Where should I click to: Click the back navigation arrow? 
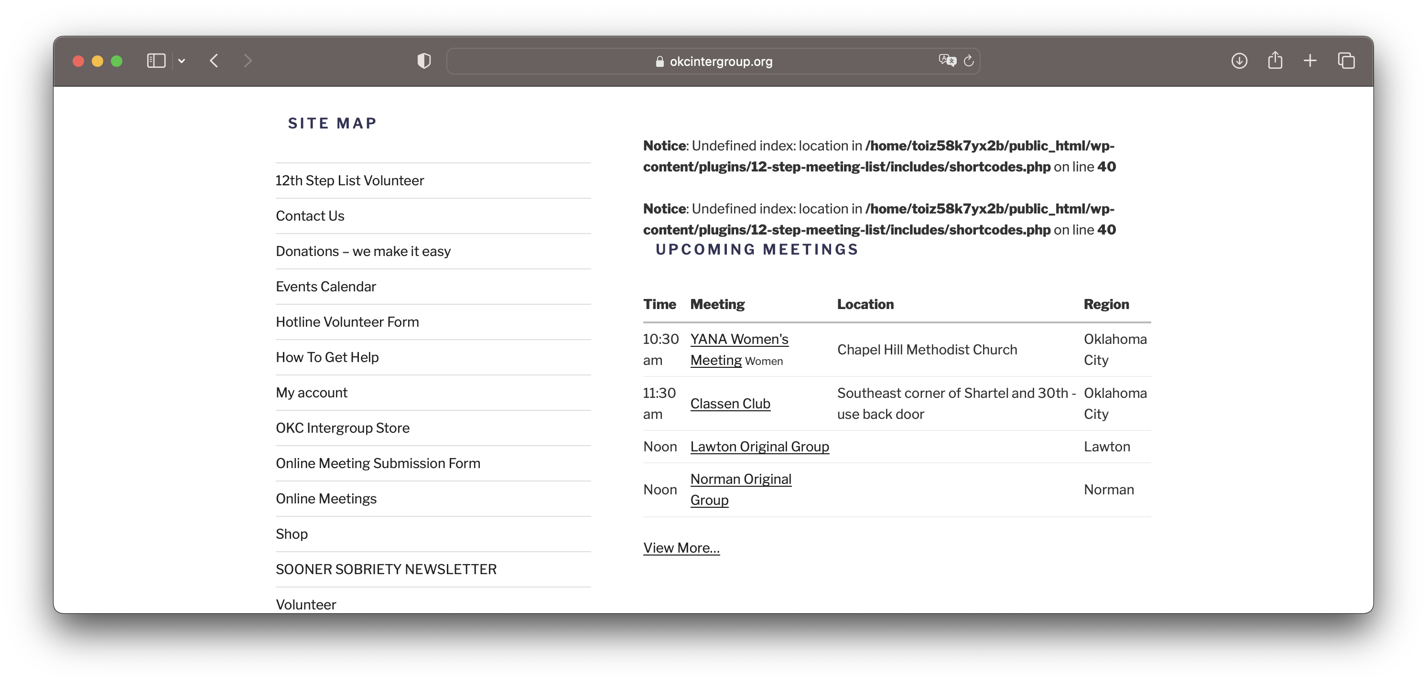[215, 61]
